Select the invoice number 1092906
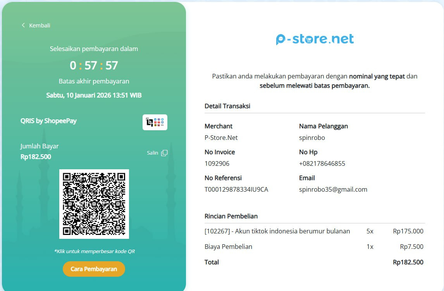The image size is (444, 291). coord(217,163)
